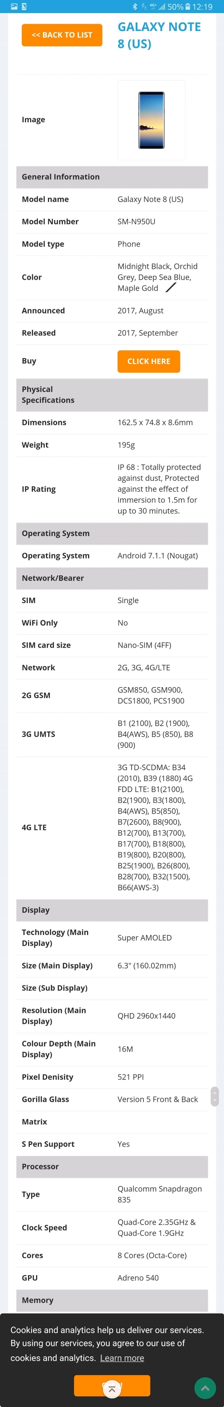Image resolution: width=224 pixels, height=1407 pixels.
Task: Select the Network/Bearer section header
Action: point(112,578)
